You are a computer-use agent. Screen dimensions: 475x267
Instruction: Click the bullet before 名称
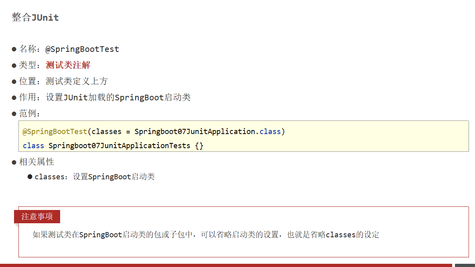[14, 49]
